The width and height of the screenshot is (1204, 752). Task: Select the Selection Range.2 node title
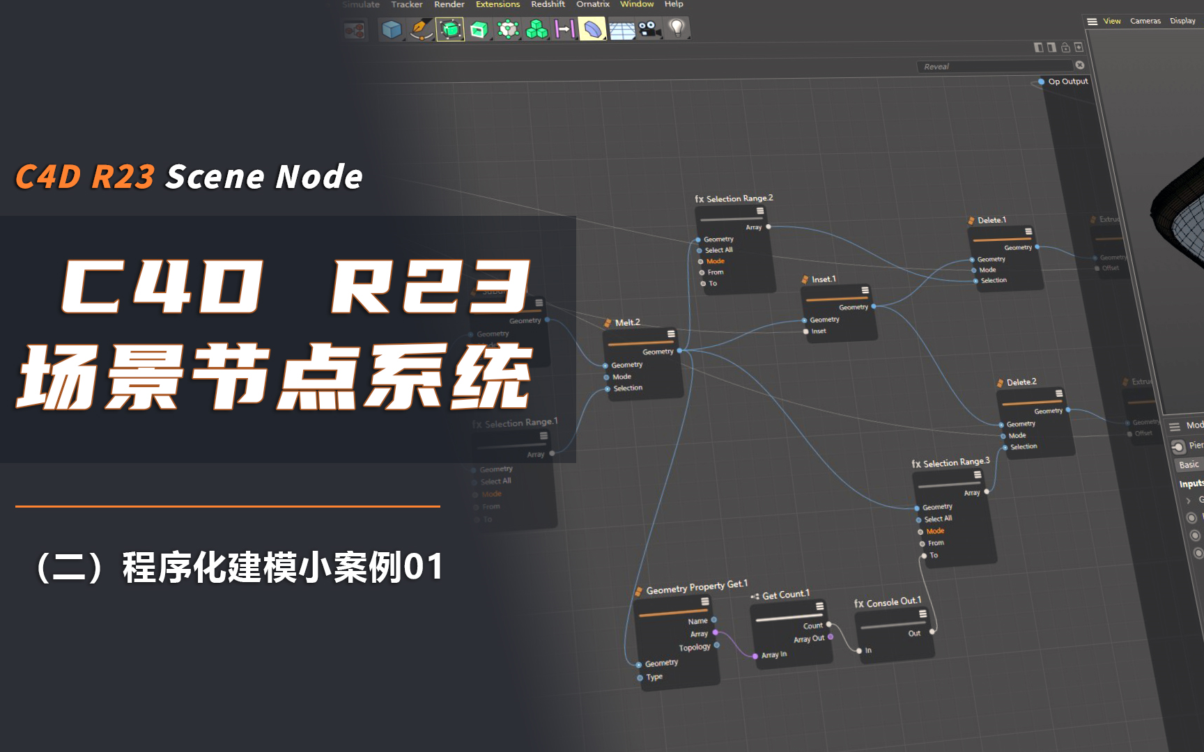(740, 198)
